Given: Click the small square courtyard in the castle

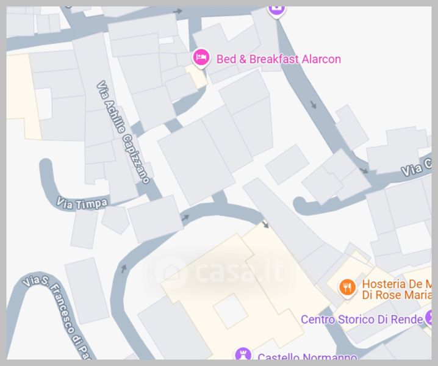Looking at the screenshot, I should point(231,310).
